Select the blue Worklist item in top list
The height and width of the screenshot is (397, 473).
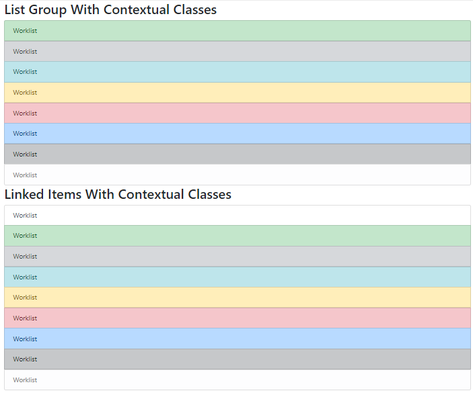(238, 134)
